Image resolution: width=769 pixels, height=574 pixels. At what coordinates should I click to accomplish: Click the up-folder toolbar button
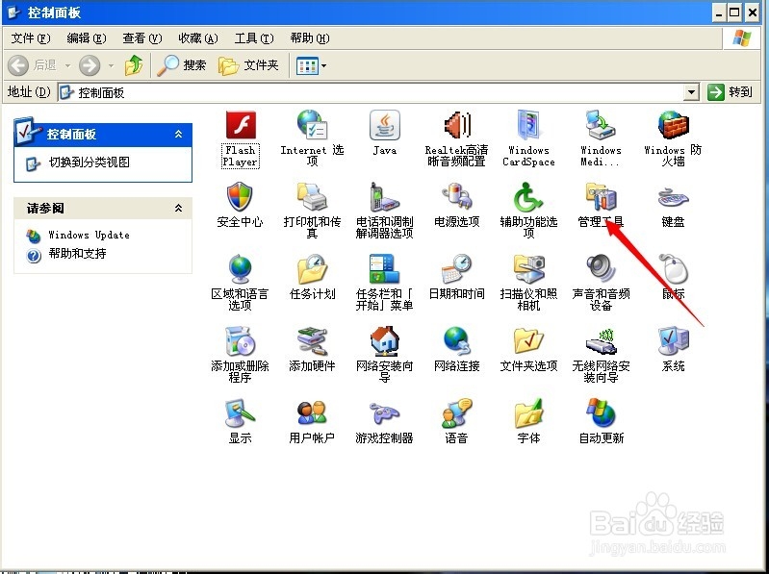134,65
